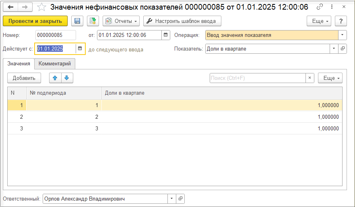The width and height of the screenshot is (355, 207).
Task: Switch to the Комментарий tab
Action: 55,63
